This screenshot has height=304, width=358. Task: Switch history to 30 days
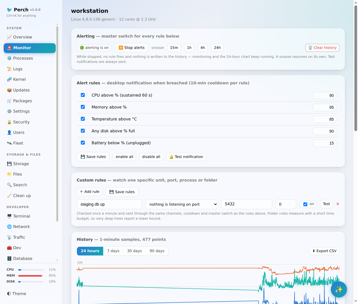point(135,251)
